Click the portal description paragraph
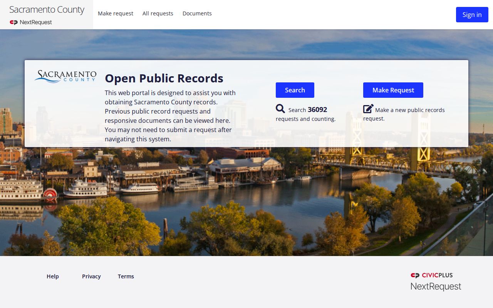This screenshot has height=308, width=493. click(x=170, y=116)
